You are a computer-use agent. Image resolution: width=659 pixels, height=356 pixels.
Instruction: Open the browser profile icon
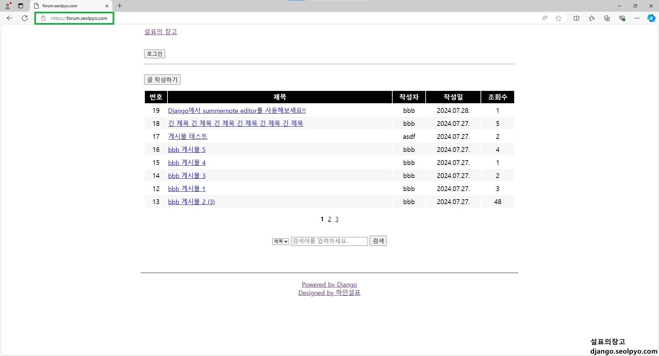tap(8, 6)
